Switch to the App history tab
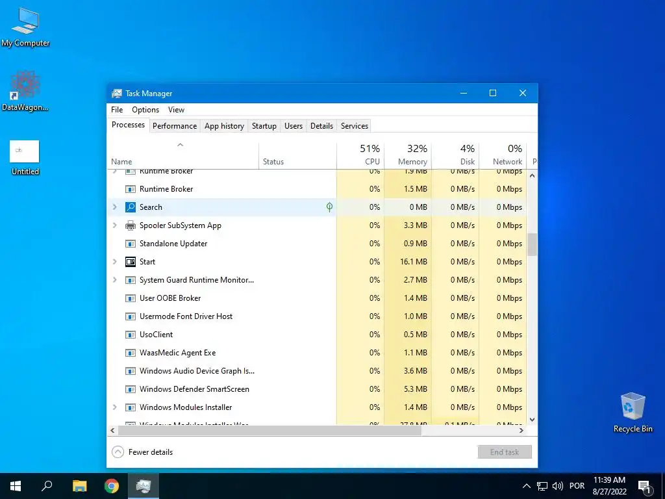This screenshot has width=665, height=499. pyautogui.click(x=224, y=126)
